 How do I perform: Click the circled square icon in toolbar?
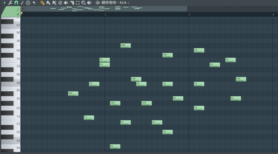tap(28, 3)
